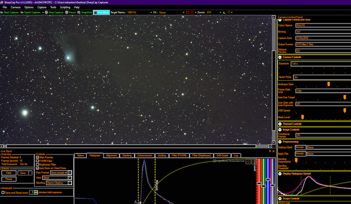351x204 pixels.
Task: Click the Start Capture toolbar icon
Action: pos(2,12)
